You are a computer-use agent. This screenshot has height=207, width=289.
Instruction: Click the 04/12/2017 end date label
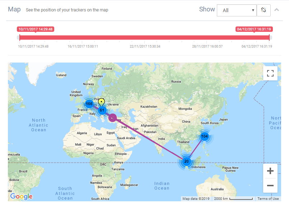click(254, 29)
